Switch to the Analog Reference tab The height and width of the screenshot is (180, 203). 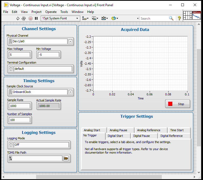[151, 130]
